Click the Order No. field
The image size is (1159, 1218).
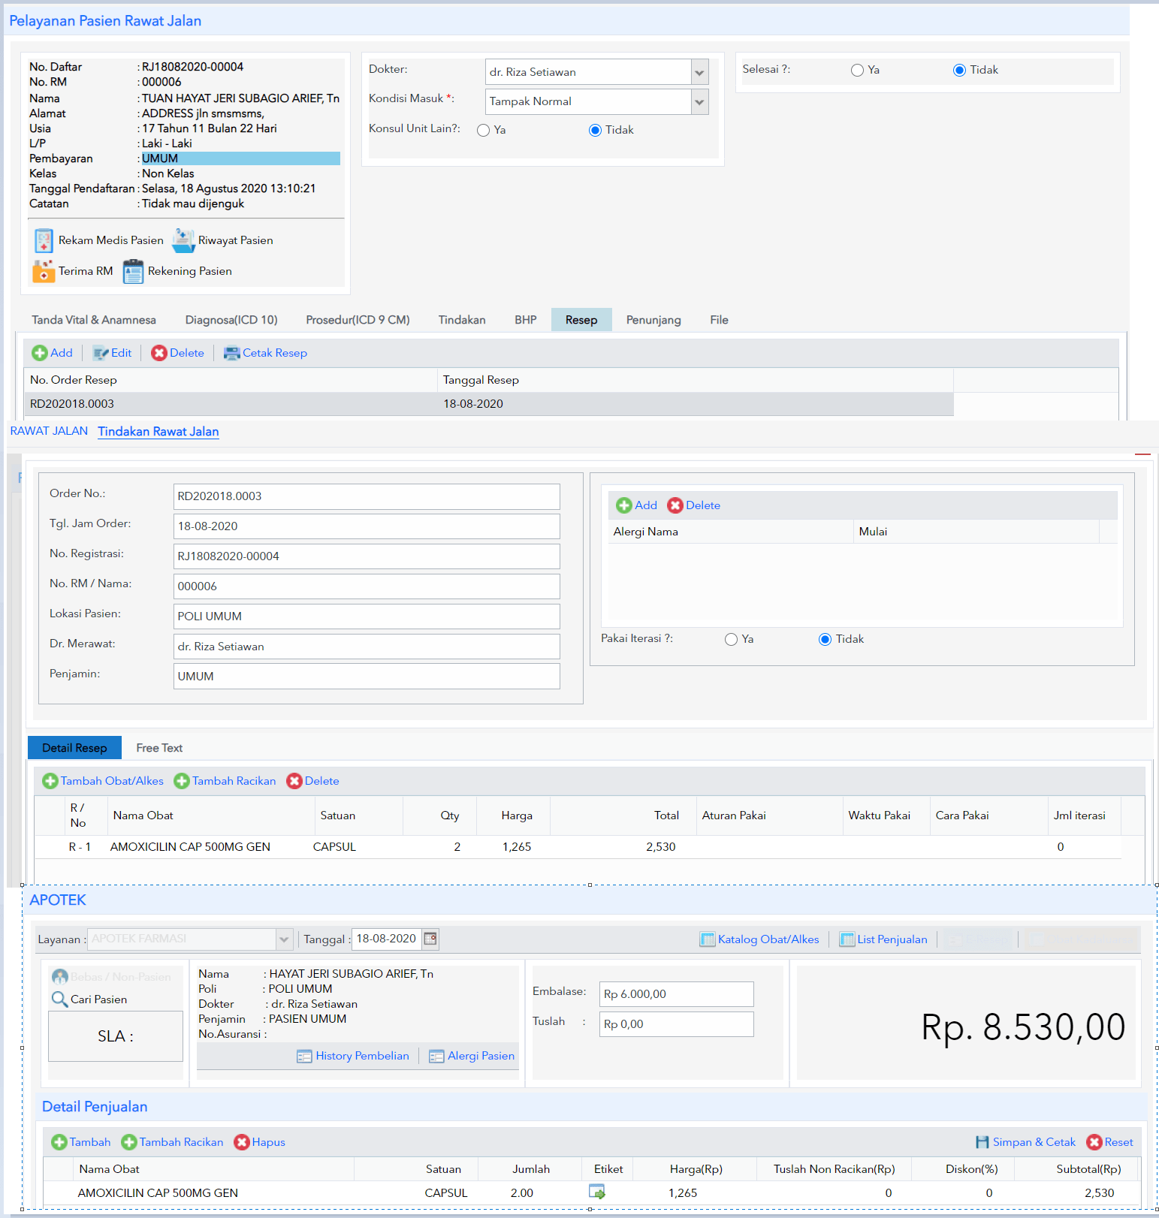(367, 496)
